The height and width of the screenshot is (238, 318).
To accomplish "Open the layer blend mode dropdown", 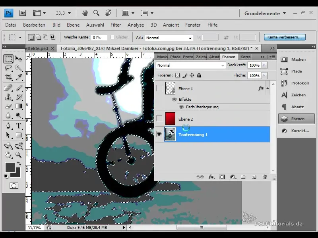I will tap(191, 65).
